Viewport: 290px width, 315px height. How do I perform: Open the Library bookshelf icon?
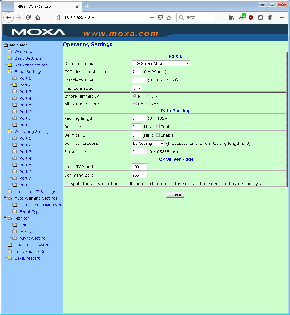[231, 18]
